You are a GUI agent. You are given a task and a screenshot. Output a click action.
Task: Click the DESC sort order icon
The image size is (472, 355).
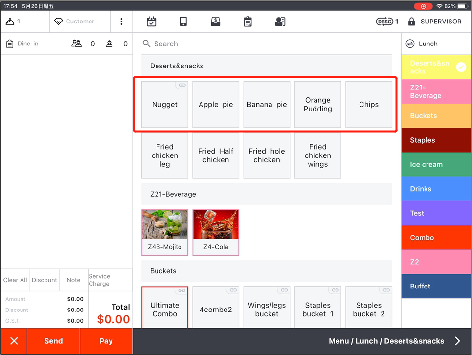point(384,22)
